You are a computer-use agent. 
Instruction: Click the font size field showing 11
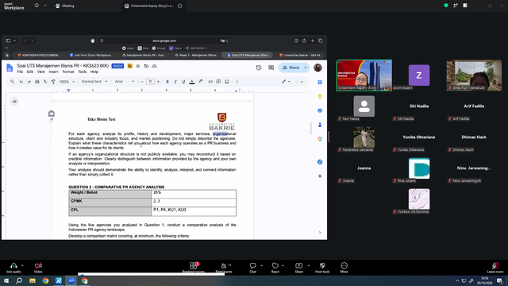tap(150, 82)
